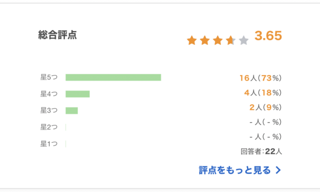
Task: Click the 星5つ row label
Action: coord(49,77)
